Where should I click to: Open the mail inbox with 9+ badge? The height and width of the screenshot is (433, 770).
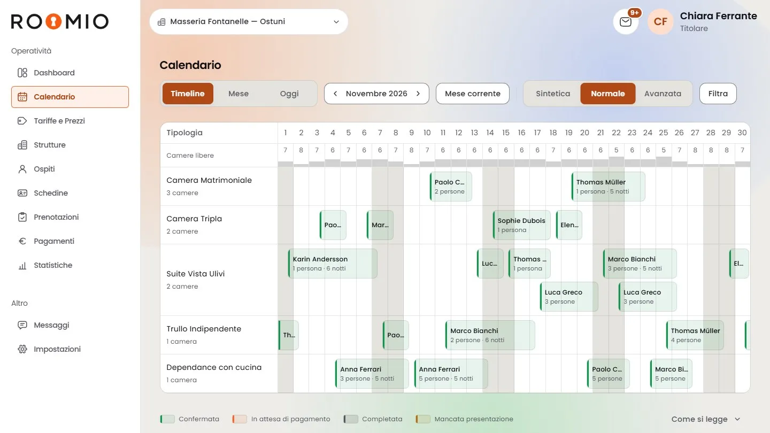pyautogui.click(x=626, y=22)
